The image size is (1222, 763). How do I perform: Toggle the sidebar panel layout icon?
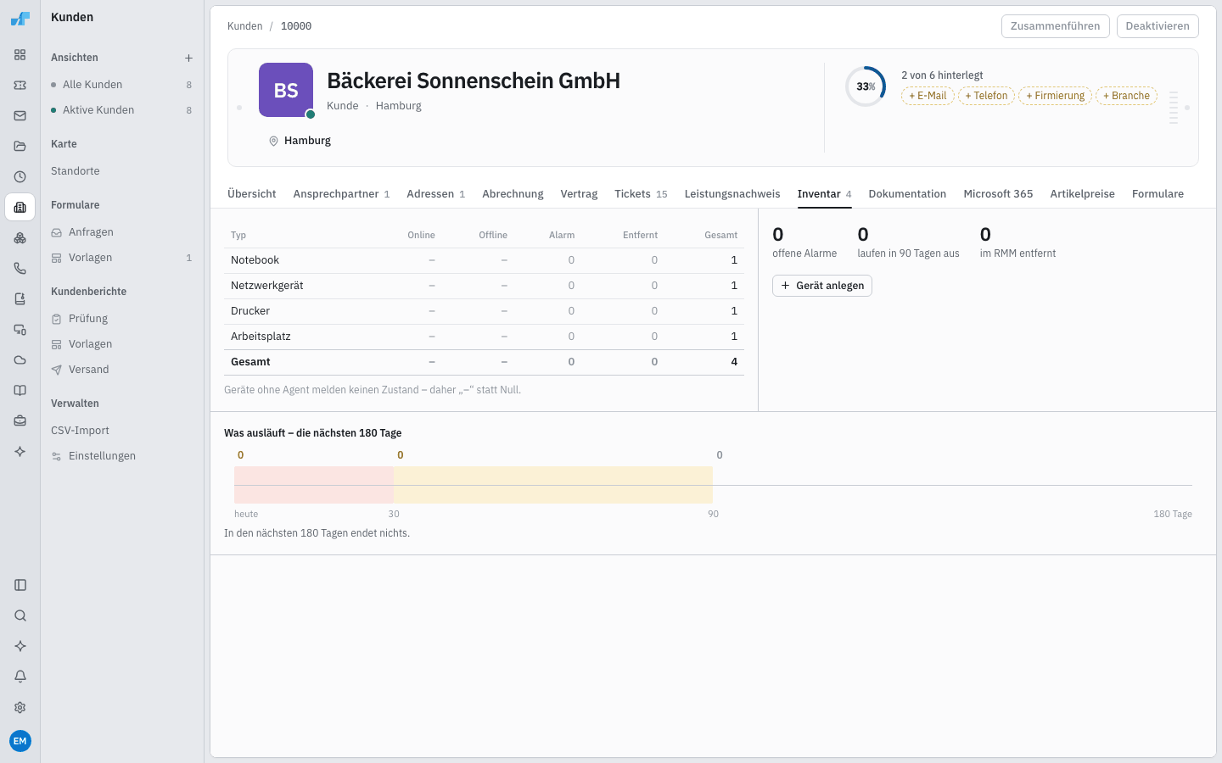click(x=20, y=585)
